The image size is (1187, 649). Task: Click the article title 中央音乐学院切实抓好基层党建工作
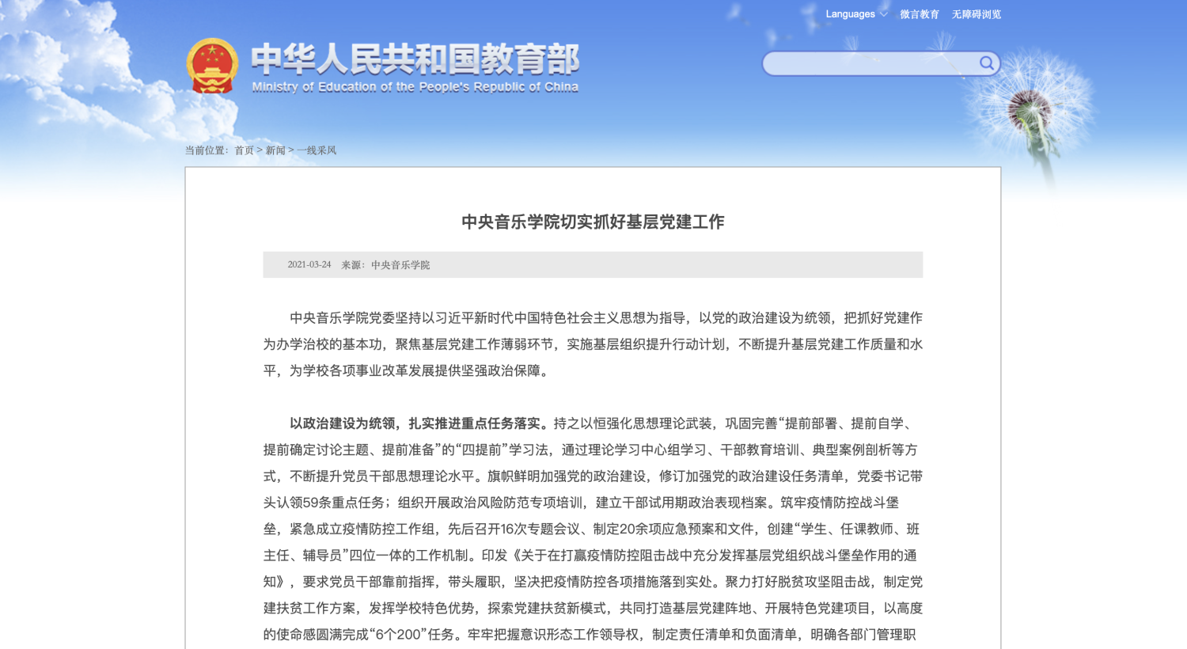point(593,222)
